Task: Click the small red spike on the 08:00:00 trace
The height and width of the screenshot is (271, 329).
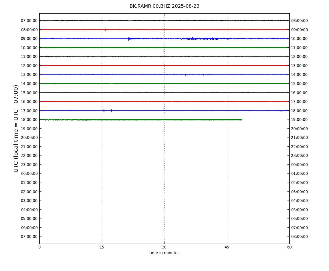Action: point(106,30)
